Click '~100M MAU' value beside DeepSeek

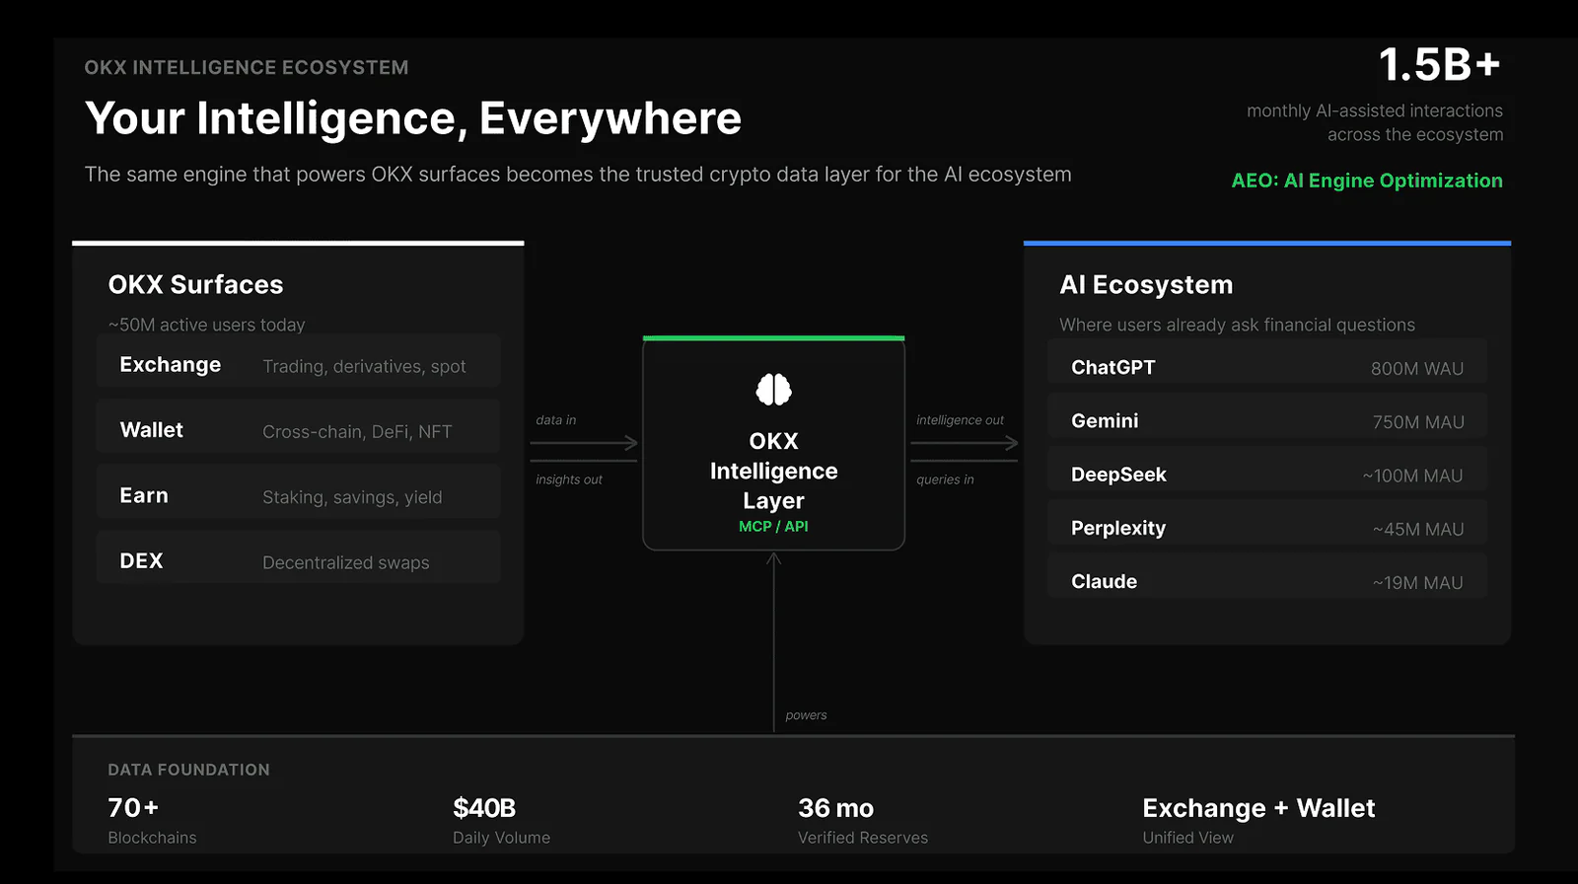point(1412,476)
